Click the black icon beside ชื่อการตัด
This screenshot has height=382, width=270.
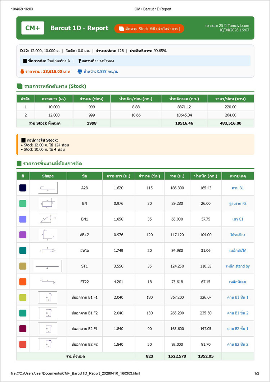click(25, 61)
